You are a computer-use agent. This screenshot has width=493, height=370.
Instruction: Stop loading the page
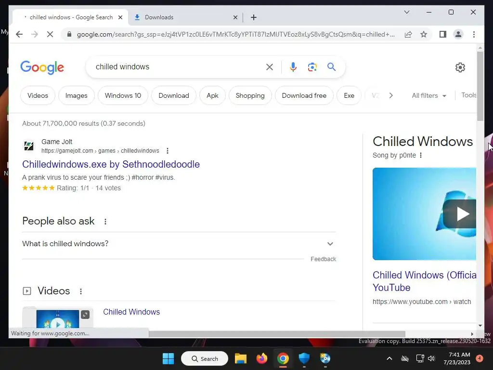[x=50, y=34]
